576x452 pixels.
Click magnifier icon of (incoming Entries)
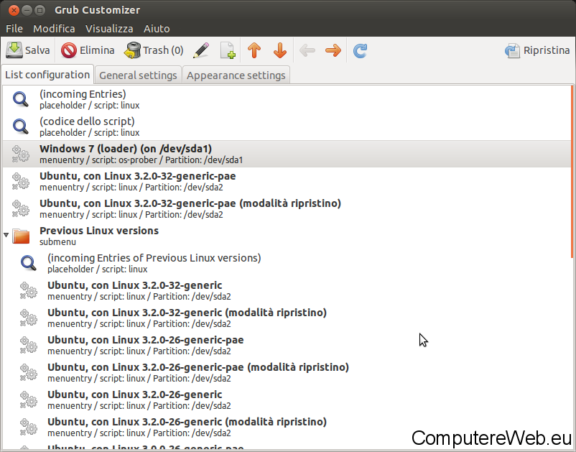click(x=21, y=99)
